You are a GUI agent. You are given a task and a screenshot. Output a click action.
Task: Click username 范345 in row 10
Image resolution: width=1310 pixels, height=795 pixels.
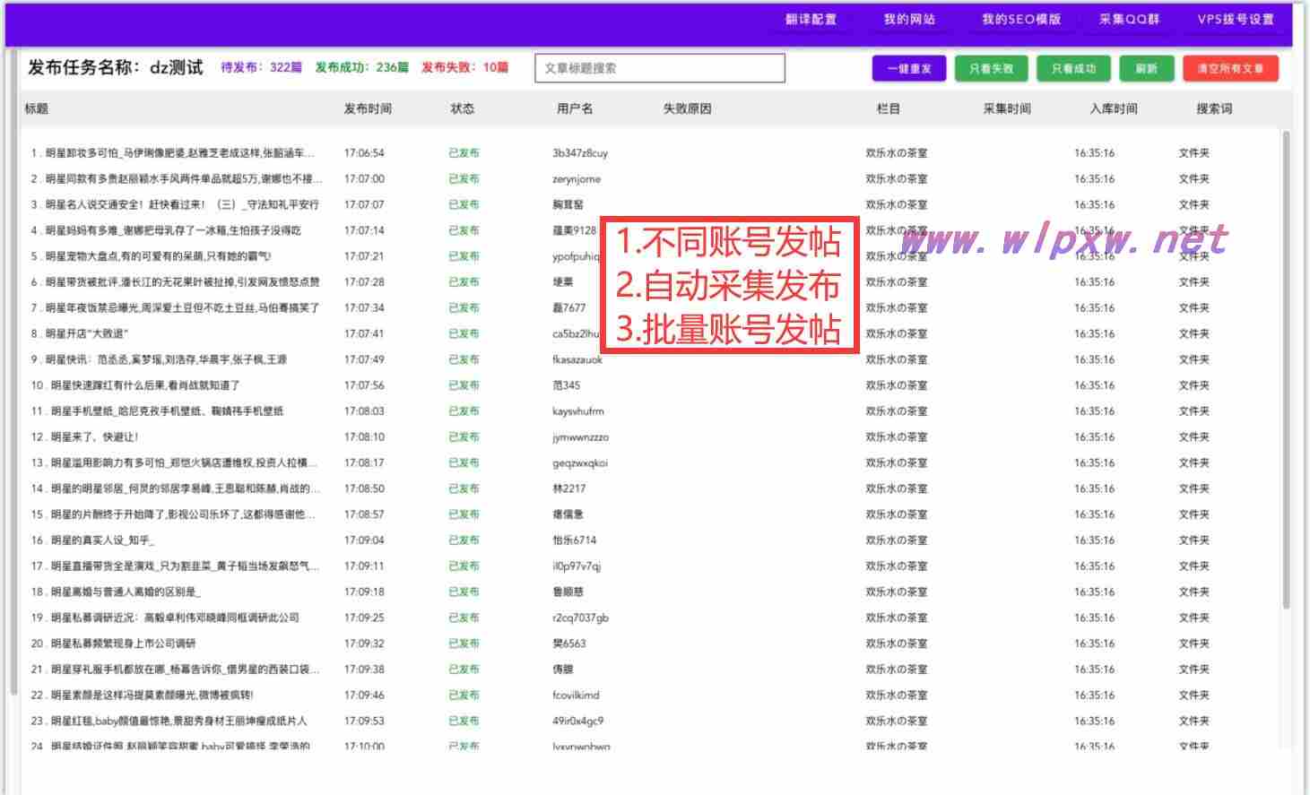(566, 385)
